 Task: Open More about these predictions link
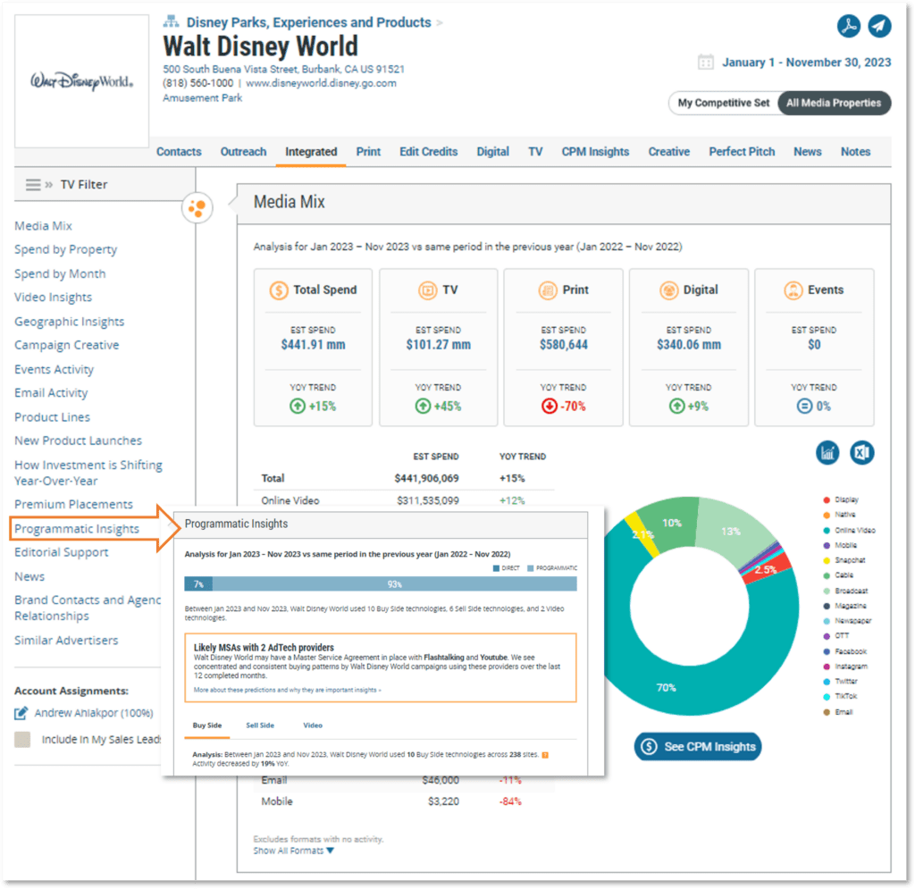tap(287, 690)
